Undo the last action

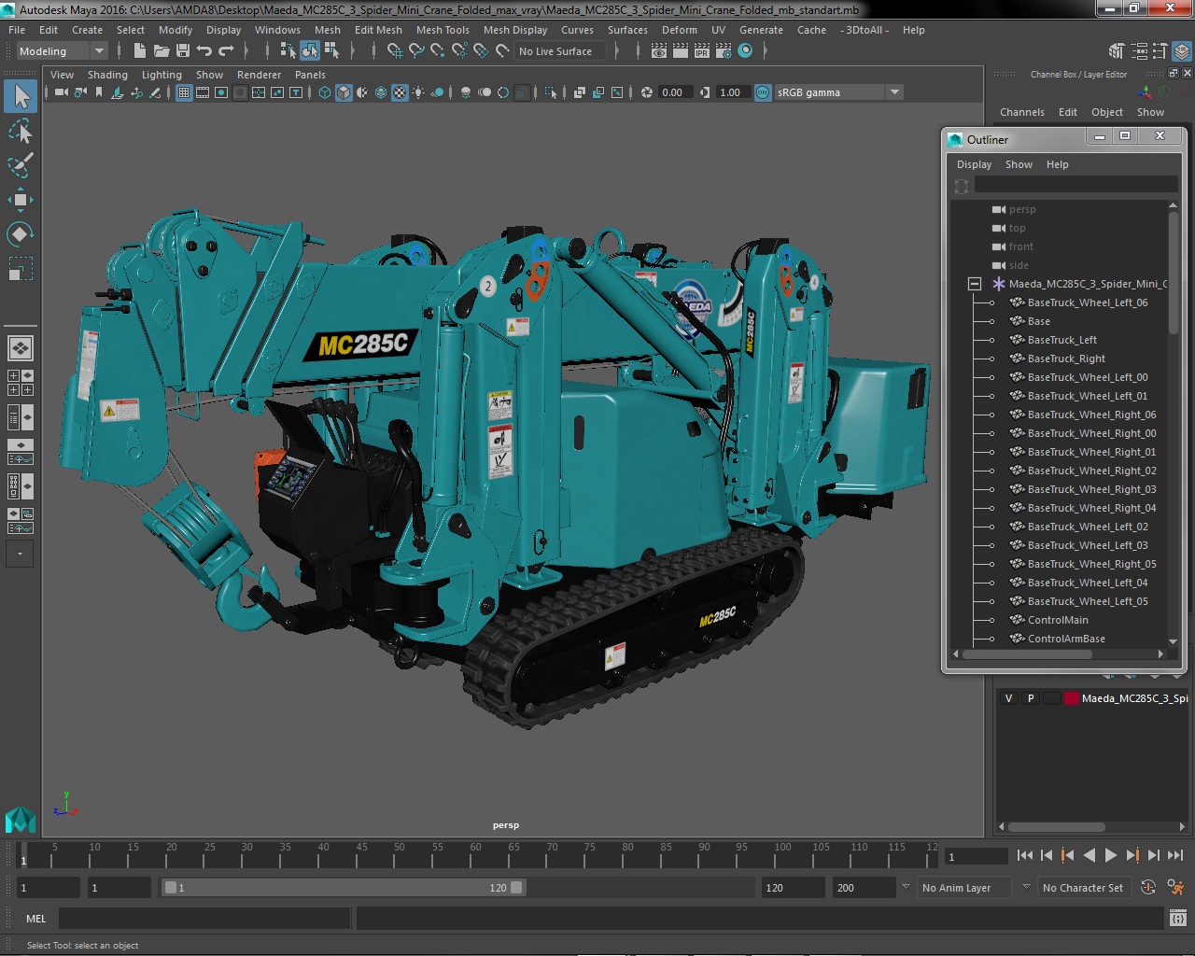(x=204, y=51)
